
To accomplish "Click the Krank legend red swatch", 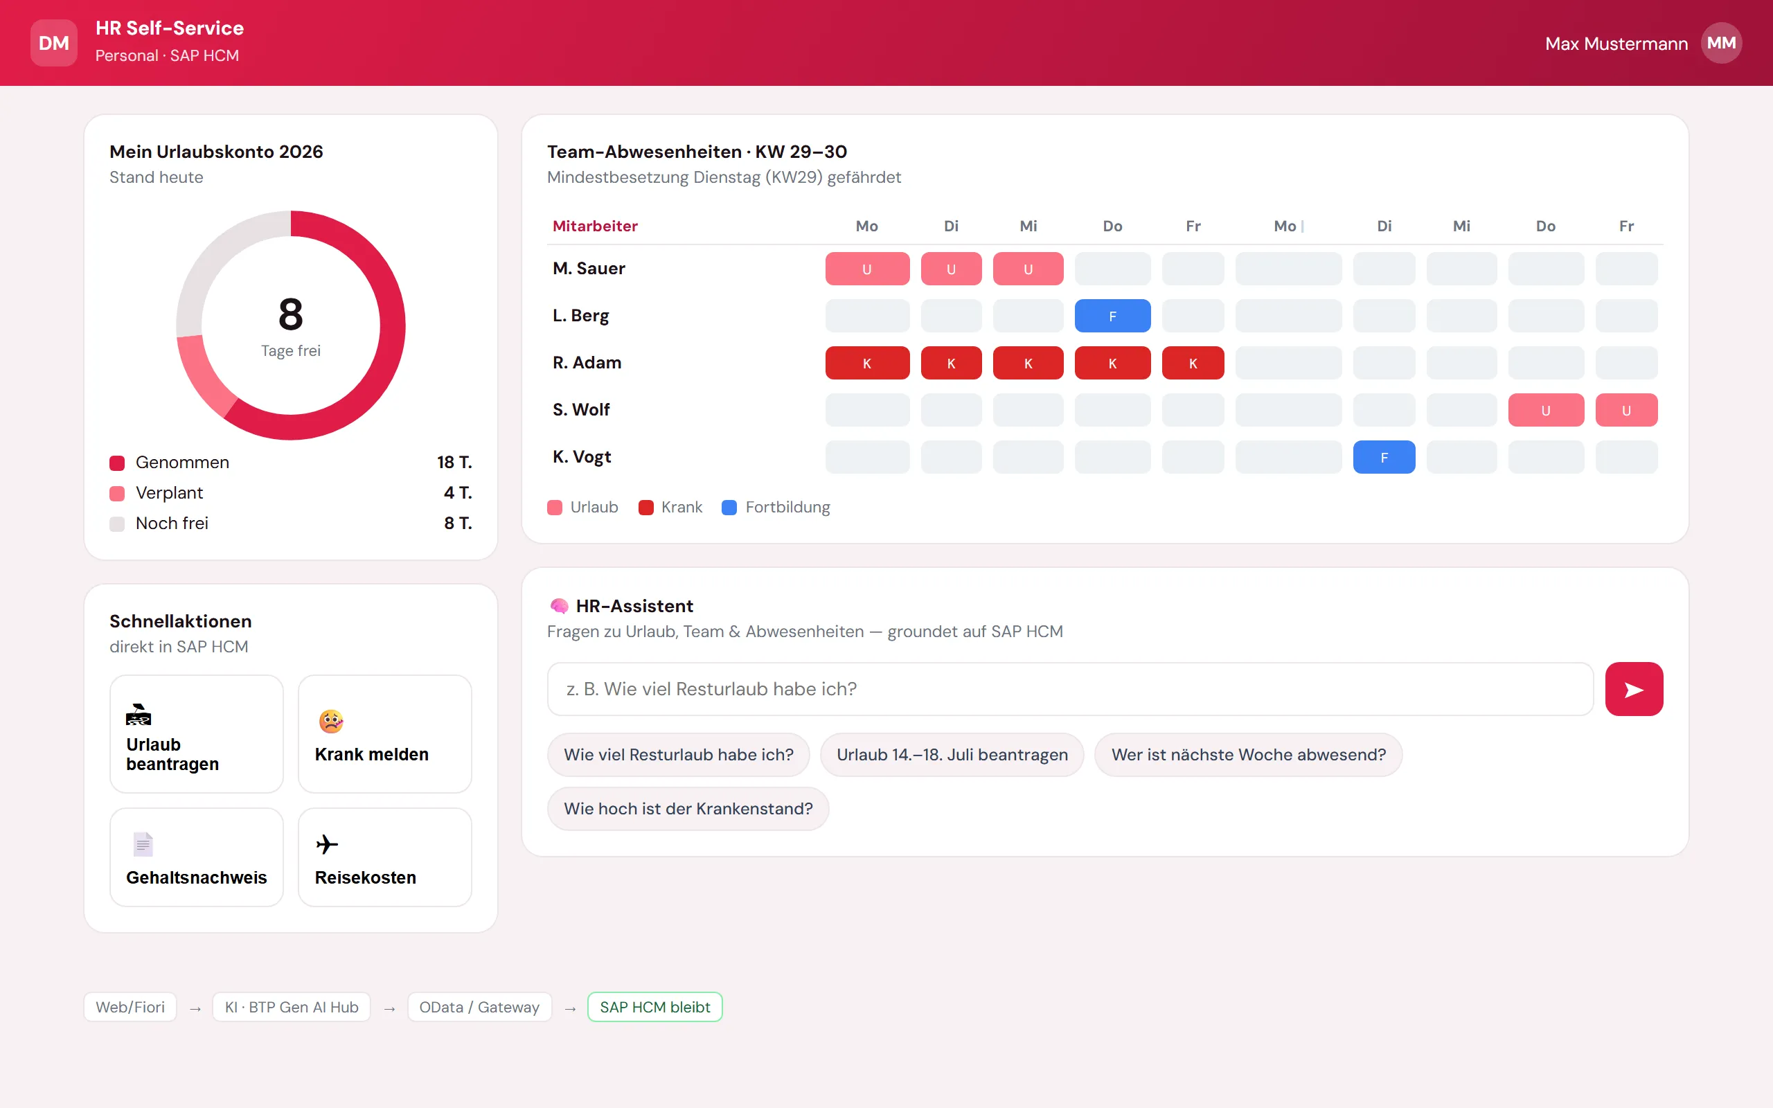I will (645, 507).
